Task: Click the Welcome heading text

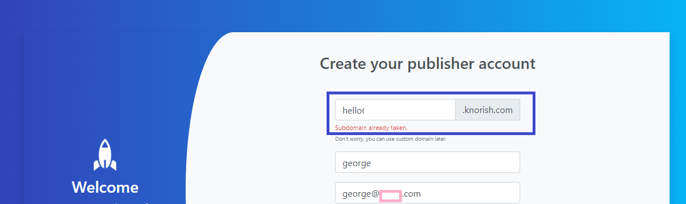Action: (105, 187)
